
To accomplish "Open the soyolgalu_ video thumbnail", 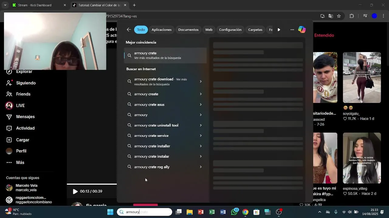I will click(x=362, y=78).
